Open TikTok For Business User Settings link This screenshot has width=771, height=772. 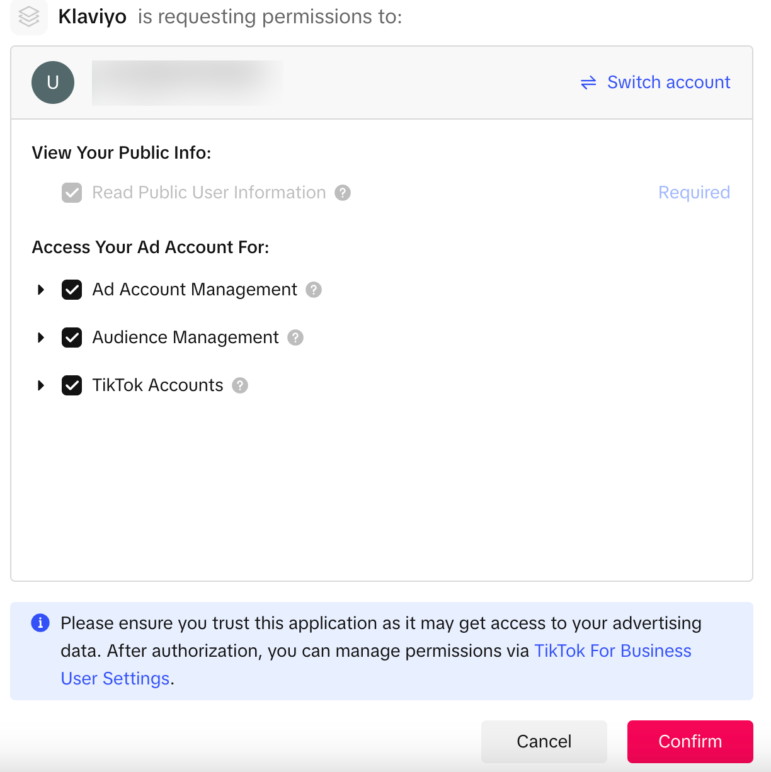[x=612, y=651]
